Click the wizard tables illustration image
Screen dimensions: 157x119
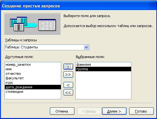point(32,24)
